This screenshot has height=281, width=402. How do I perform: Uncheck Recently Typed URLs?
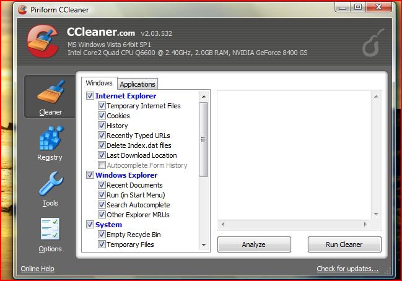[x=102, y=136]
